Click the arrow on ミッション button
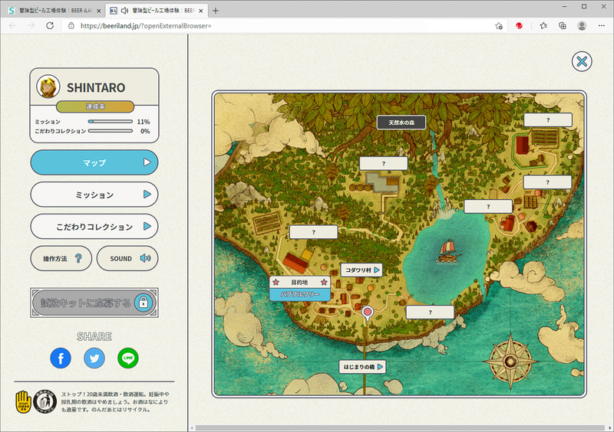 (x=147, y=195)
